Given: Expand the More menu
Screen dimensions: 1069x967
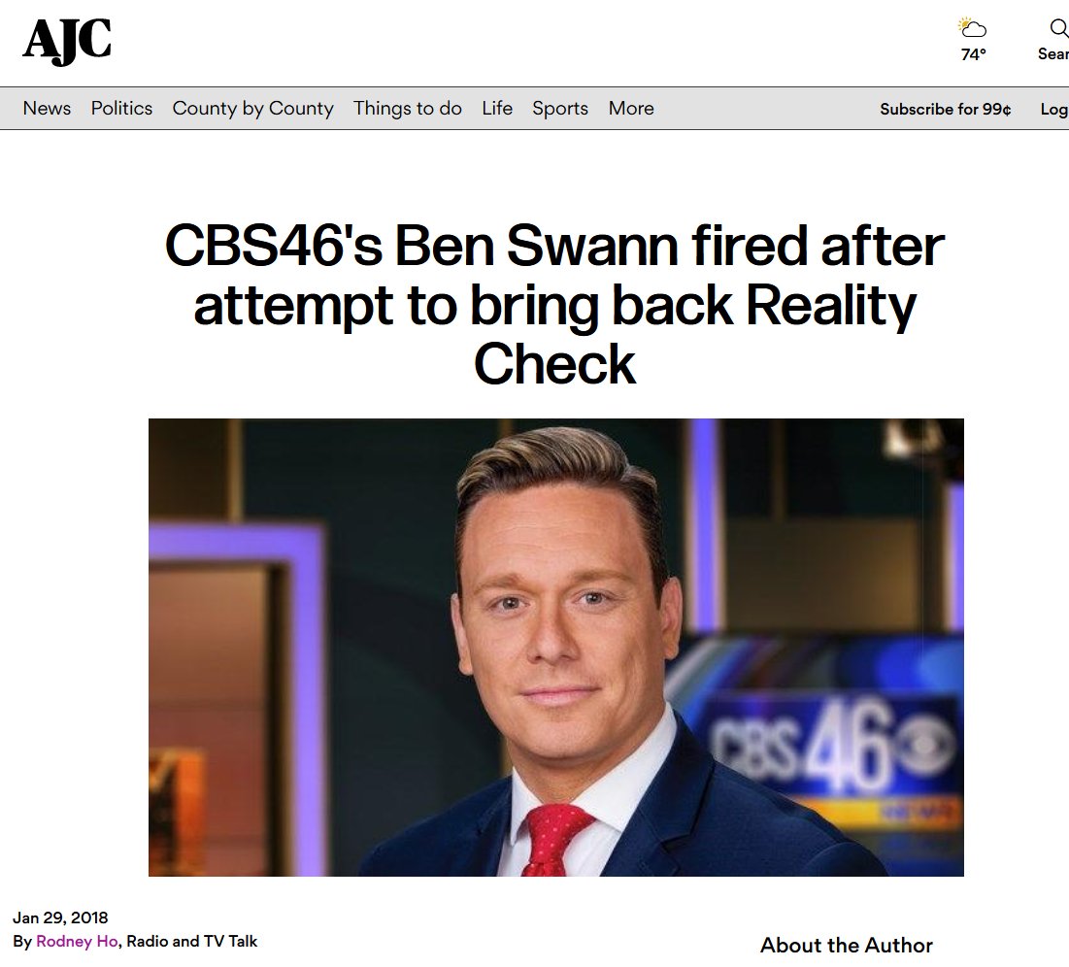Looking at the screenshot, I should pos(631,109).
